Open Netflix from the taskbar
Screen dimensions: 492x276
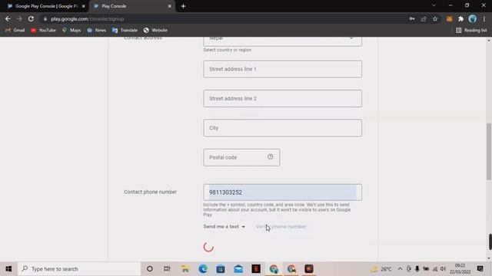tap(256, 269)
